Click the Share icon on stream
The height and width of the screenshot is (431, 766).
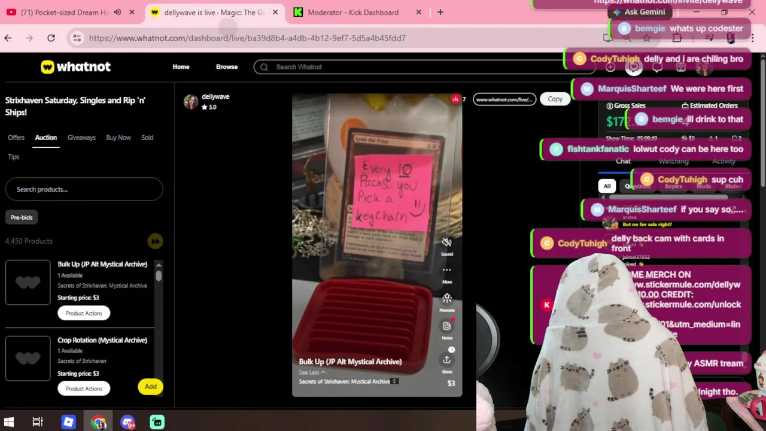[446, 359]
